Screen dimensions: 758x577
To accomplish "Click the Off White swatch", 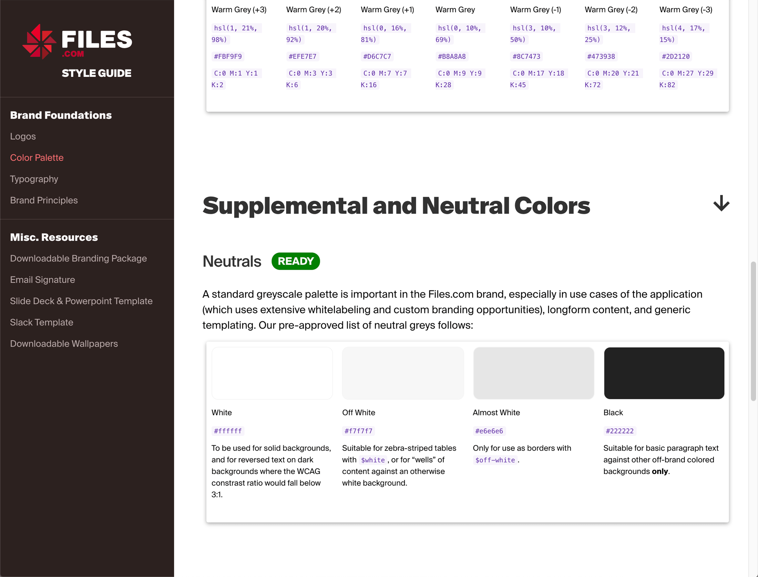I will click(403, 373).
